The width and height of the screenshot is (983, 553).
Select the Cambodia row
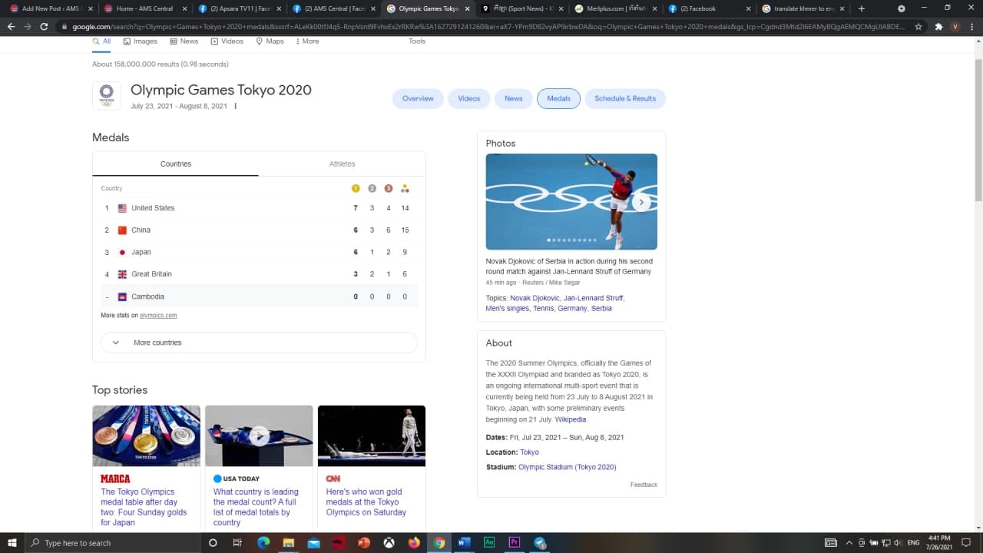pyautogui.click(x=259, y=296)
